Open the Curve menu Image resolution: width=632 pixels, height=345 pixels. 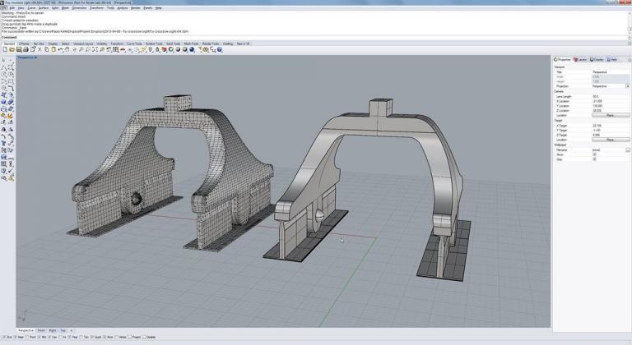click(31, 8)
